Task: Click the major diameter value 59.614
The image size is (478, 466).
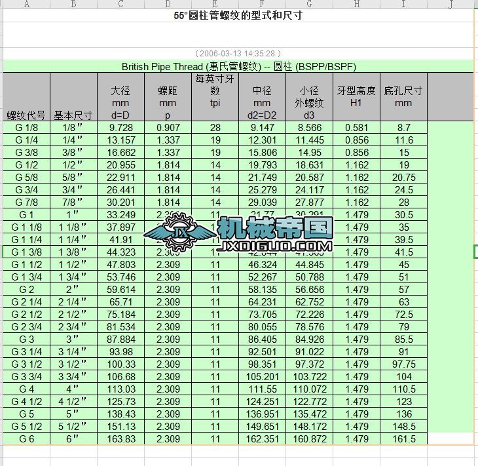Action: pos(121,289)
